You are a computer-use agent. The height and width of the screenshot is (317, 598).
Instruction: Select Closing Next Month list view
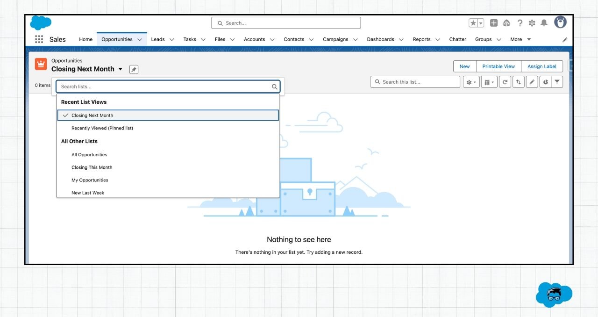168,115
